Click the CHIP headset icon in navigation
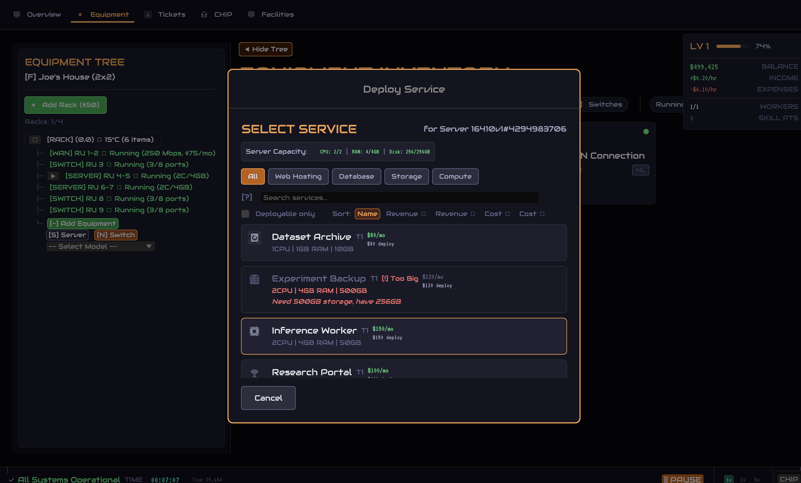The width and height of the screenshot is (801, 483). (x=204, y=14)
